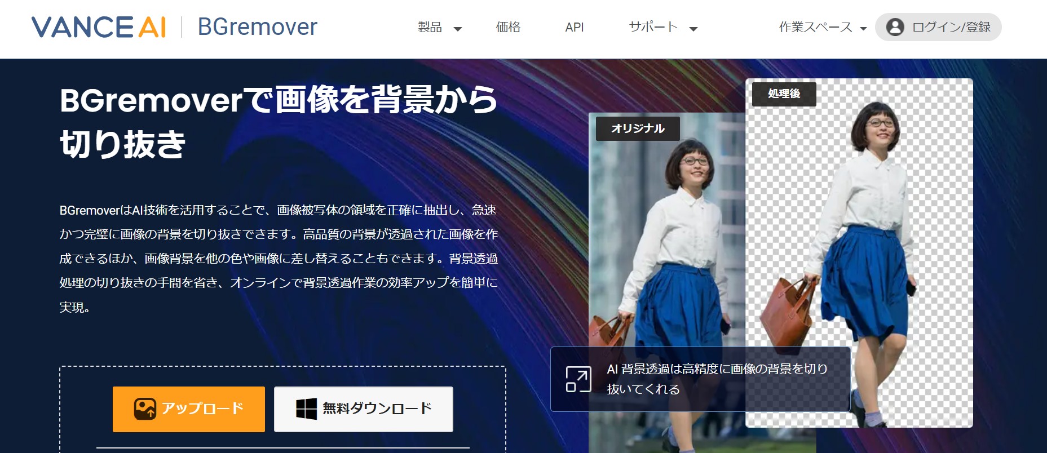Expand the 製品 dropdown arrow
This screenshot has width=1047, height=453.
tap(458, 29)
